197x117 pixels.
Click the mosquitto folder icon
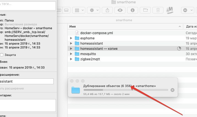pyautogui.click(x=77, y=54)
